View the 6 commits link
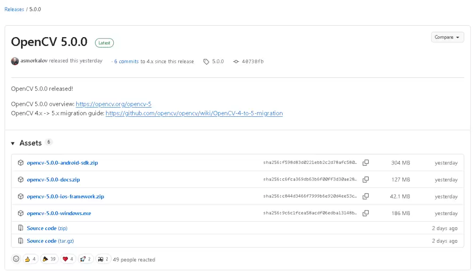Screen dimensions: 473x271 pos(127,62)
